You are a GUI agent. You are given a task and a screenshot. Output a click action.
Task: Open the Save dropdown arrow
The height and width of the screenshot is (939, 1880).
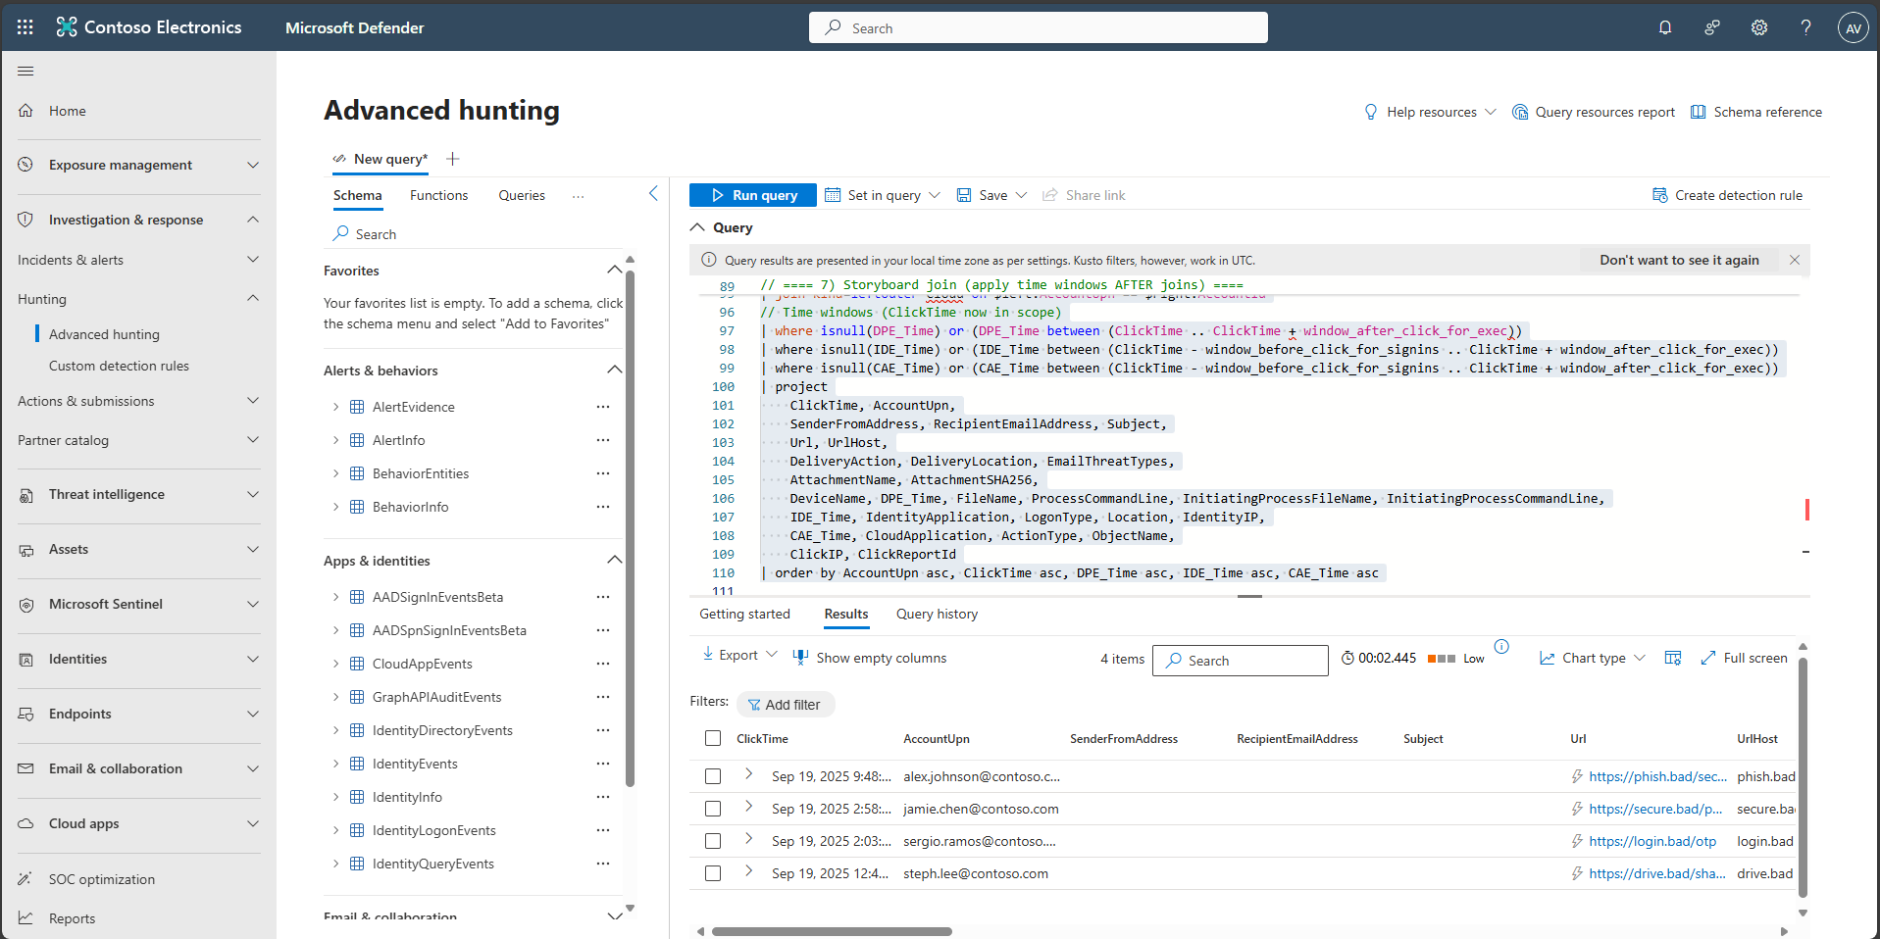coord(1021,195)
